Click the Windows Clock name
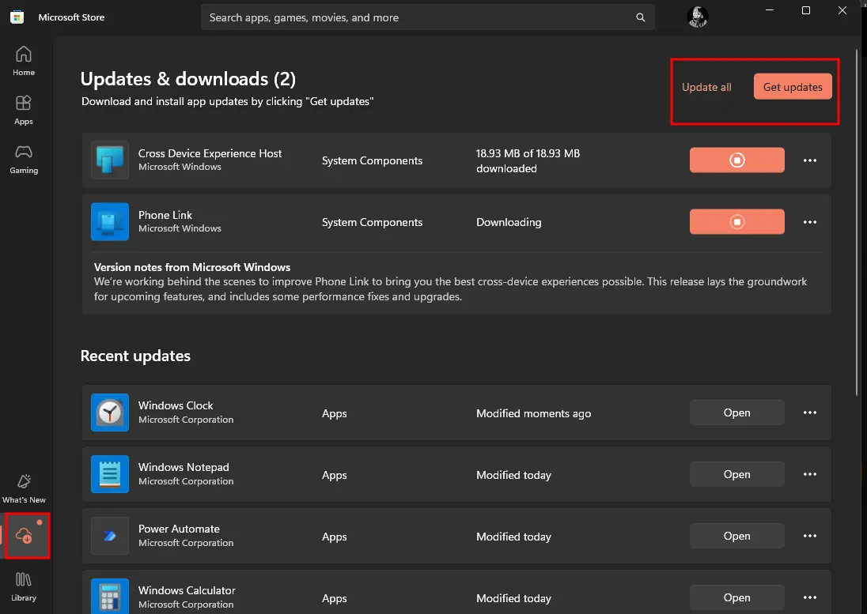Viewport: 867px width, 614px height. tap(176, 405)
